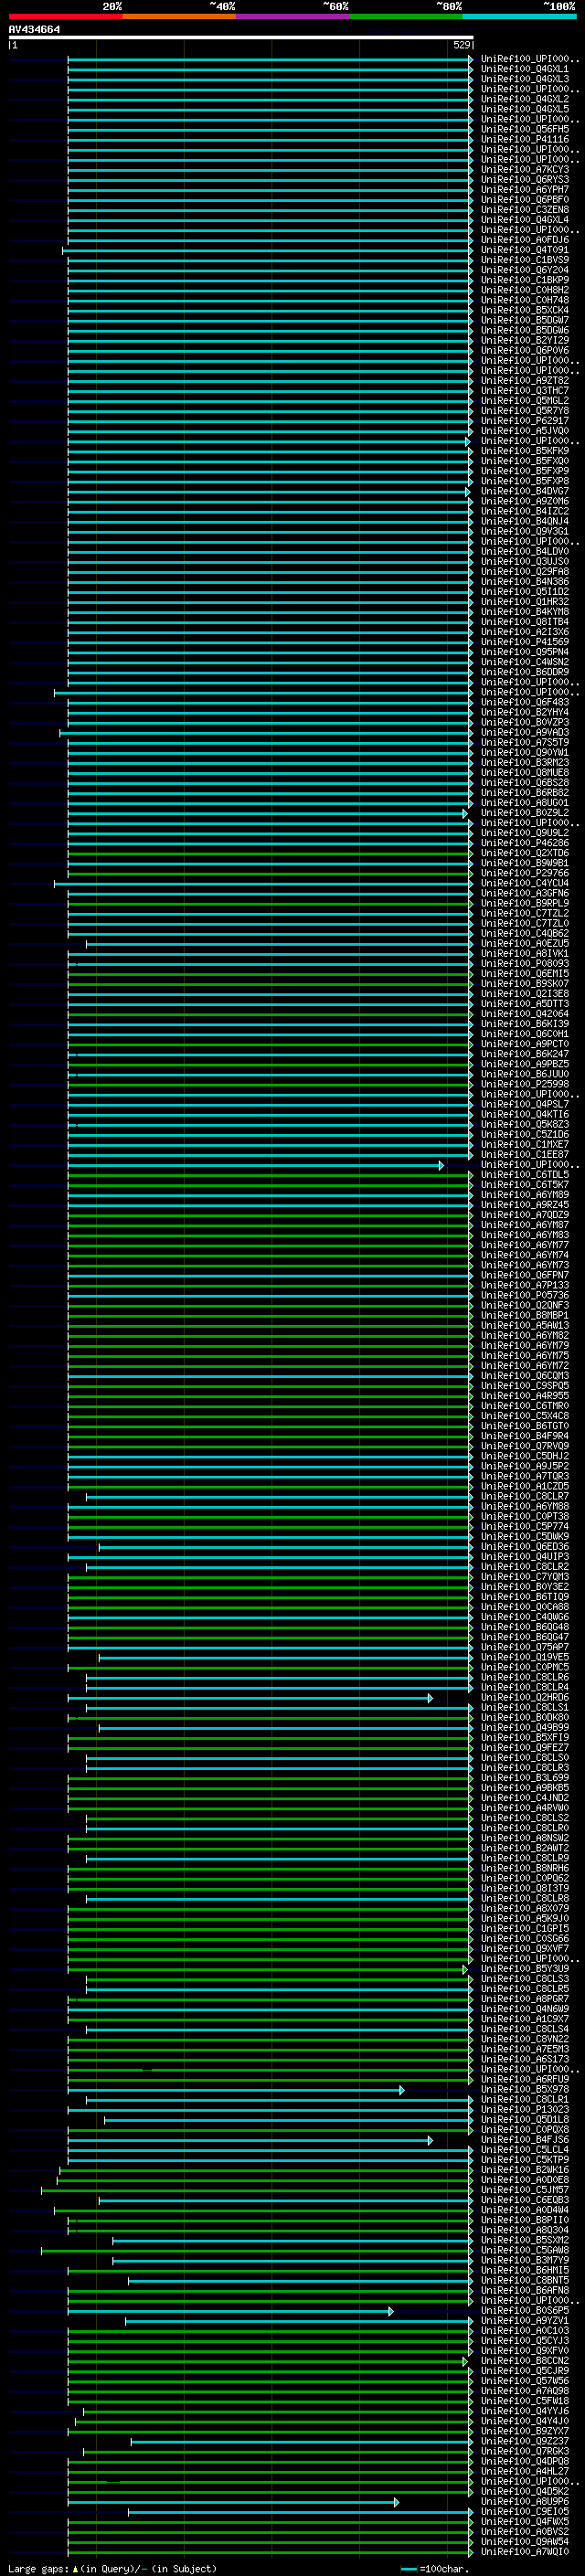585x2576 pixels.
Task: Select the UniRef100_B8MBP1 label
Action: tap(524, 1316)
